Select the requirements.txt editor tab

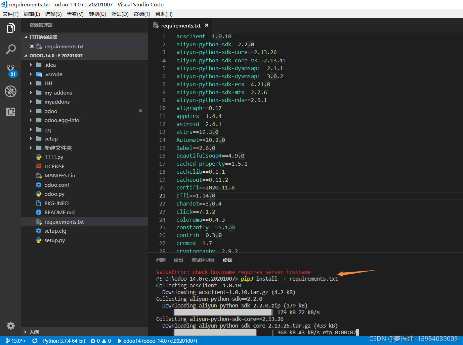click(181, 25)
